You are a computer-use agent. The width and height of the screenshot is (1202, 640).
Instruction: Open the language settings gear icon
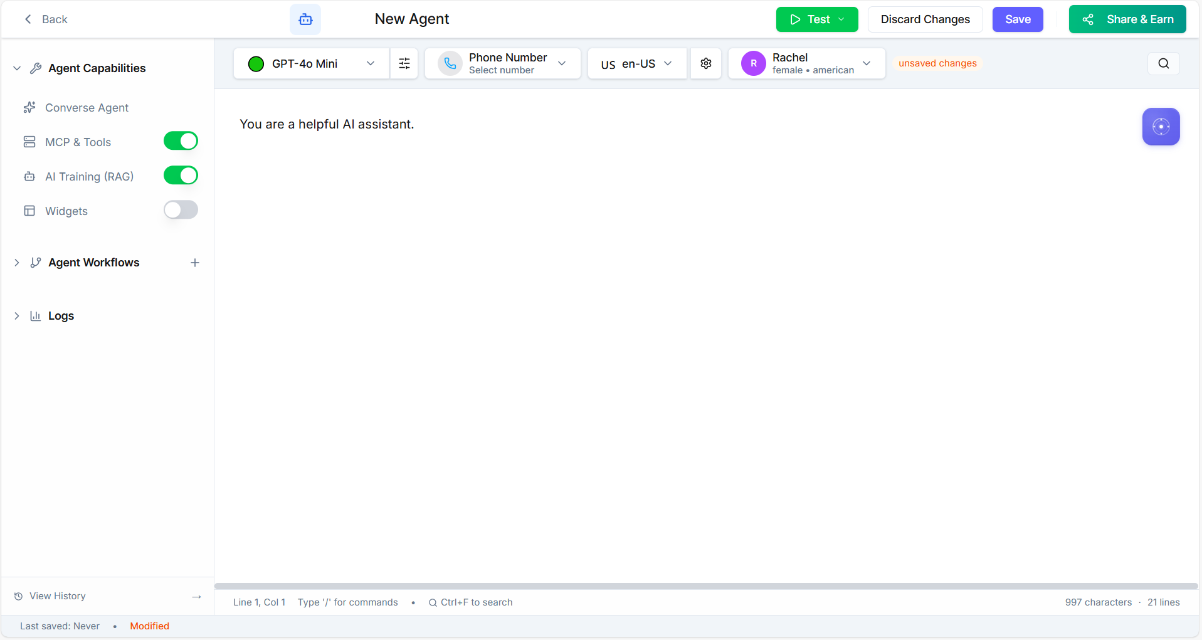click(x=705, y=63)
